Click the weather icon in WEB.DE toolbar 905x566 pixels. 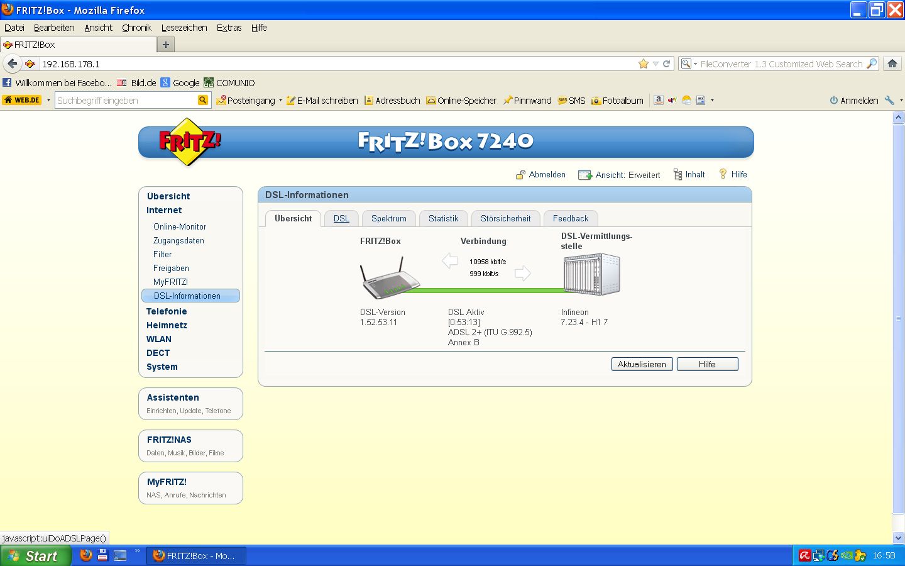[x=686, y=100]
